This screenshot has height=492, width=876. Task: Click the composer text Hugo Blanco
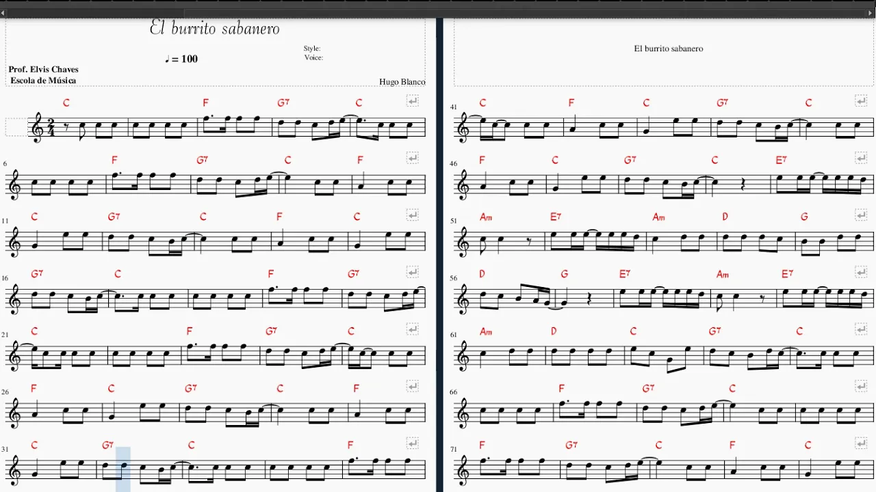(402, 82)
